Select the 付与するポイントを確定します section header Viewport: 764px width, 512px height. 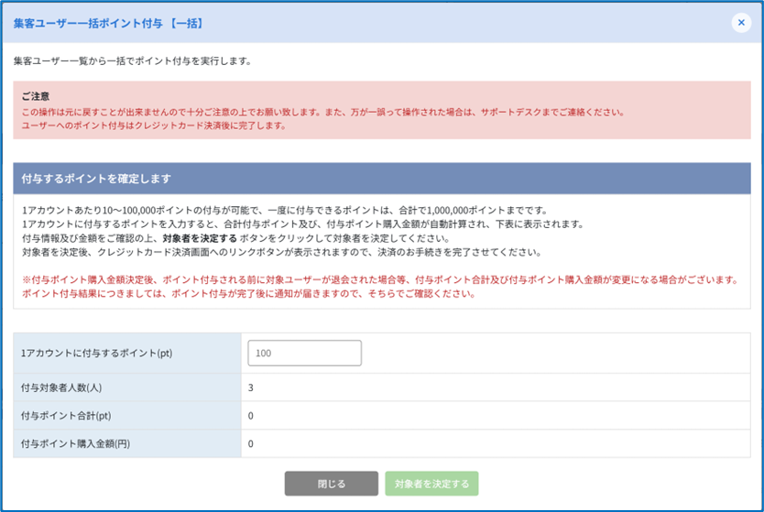tap(96, 179)
